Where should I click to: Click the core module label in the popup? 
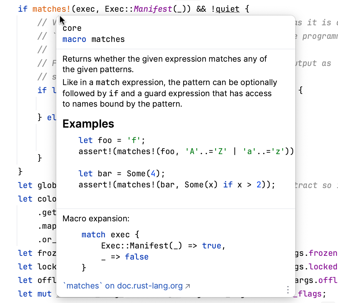[72, 28]
